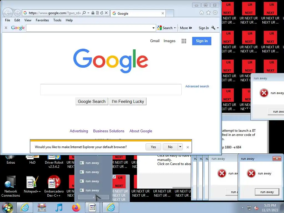Expand the More chevron on Google Toolbar
Viewport: 284px width, 213px height.
click(x=190, y=28)
